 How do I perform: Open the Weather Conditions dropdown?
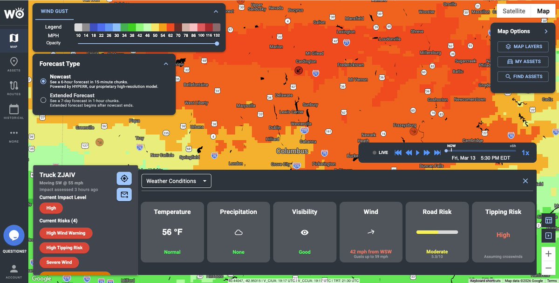[177, 181]
